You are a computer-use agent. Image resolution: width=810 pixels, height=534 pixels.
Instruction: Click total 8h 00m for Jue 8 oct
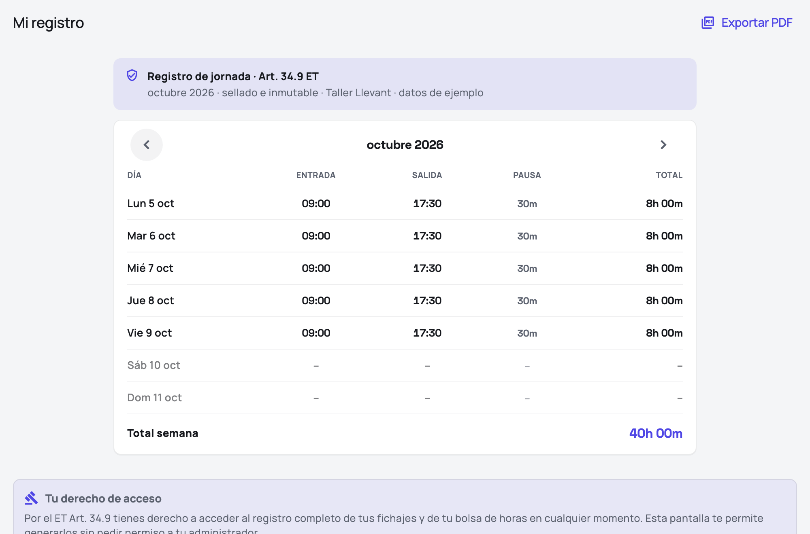tap(664, 301)
